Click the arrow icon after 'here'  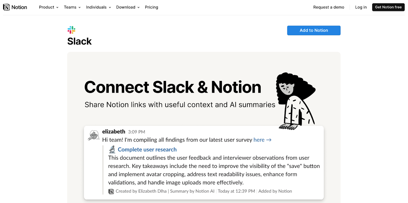tap(269, 140)
